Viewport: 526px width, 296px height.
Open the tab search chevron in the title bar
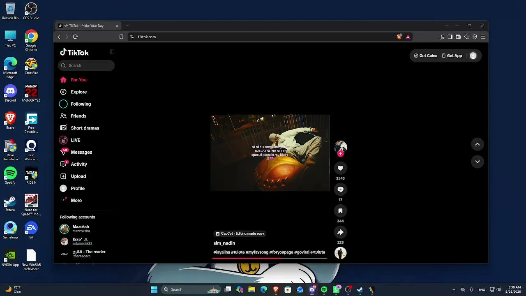point(447,26)
